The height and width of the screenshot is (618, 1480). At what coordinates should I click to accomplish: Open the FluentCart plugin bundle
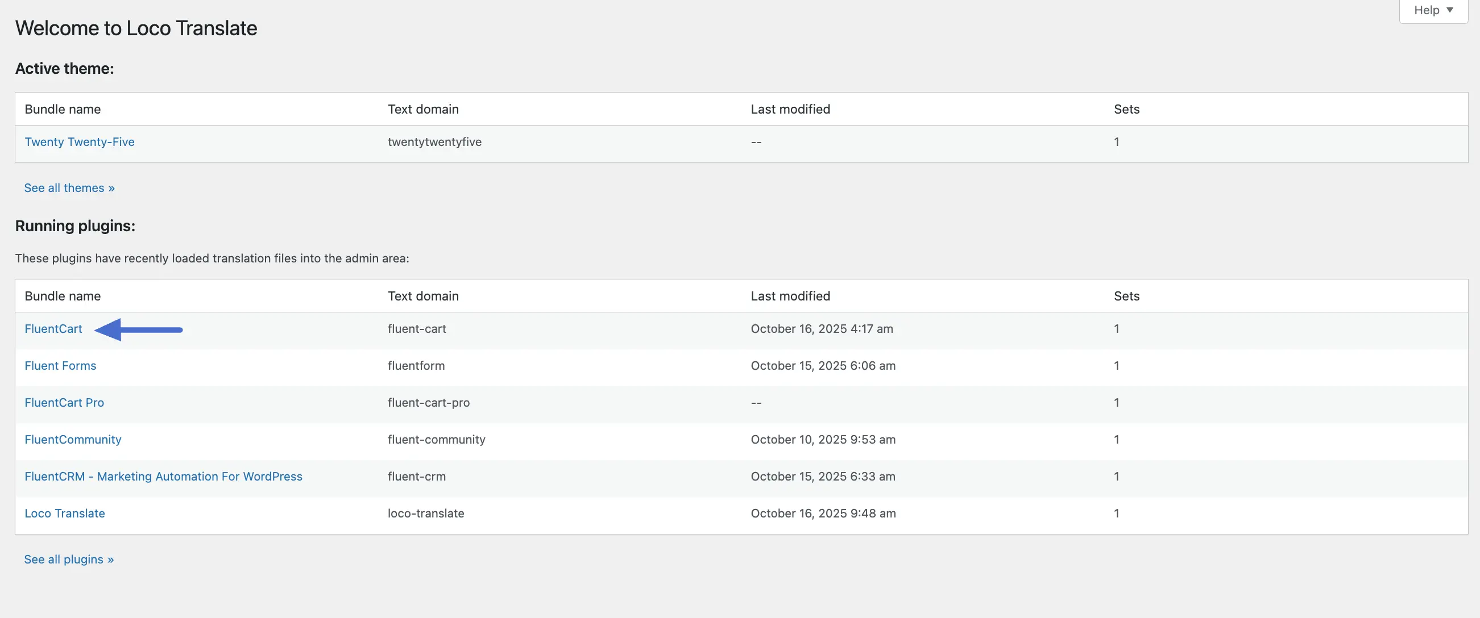pos(53,329)
